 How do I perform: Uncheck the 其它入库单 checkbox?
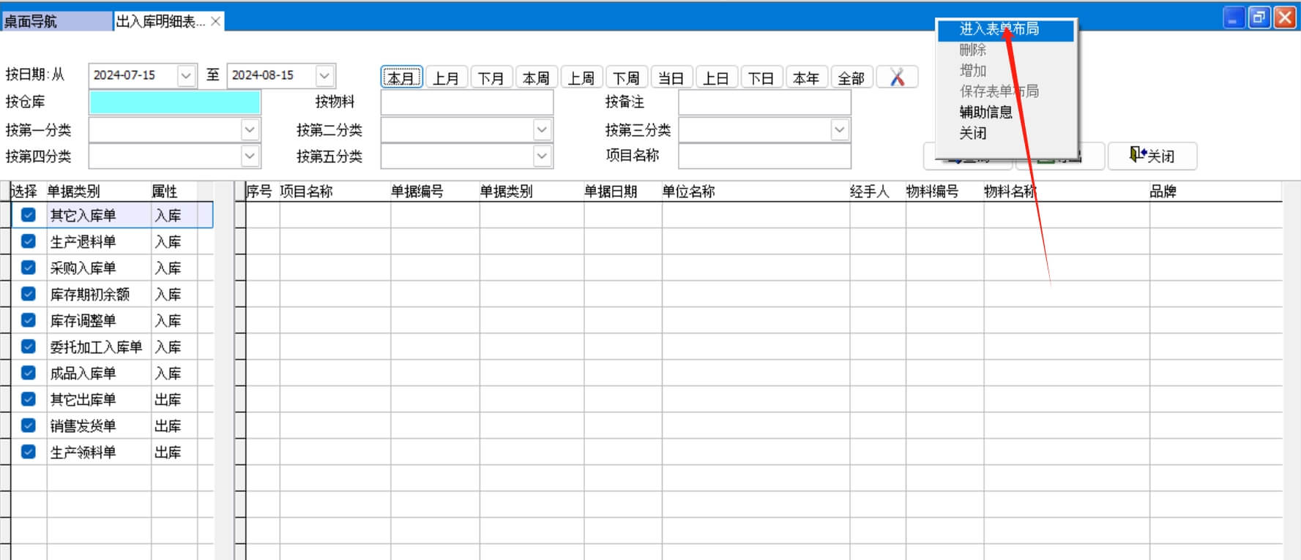(29, 215)
